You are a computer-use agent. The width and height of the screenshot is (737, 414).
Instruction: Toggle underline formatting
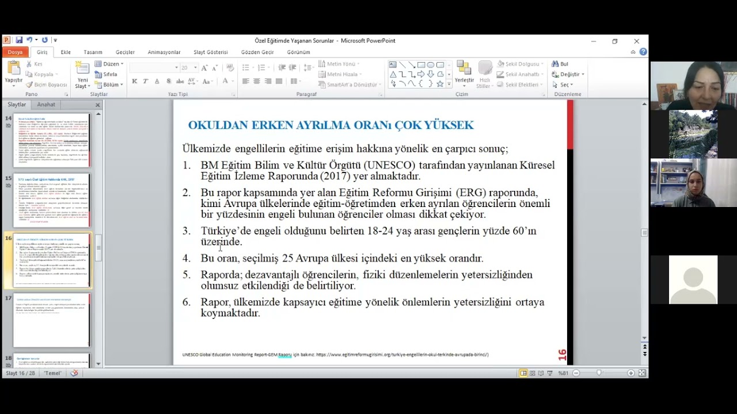coord(156,81)
